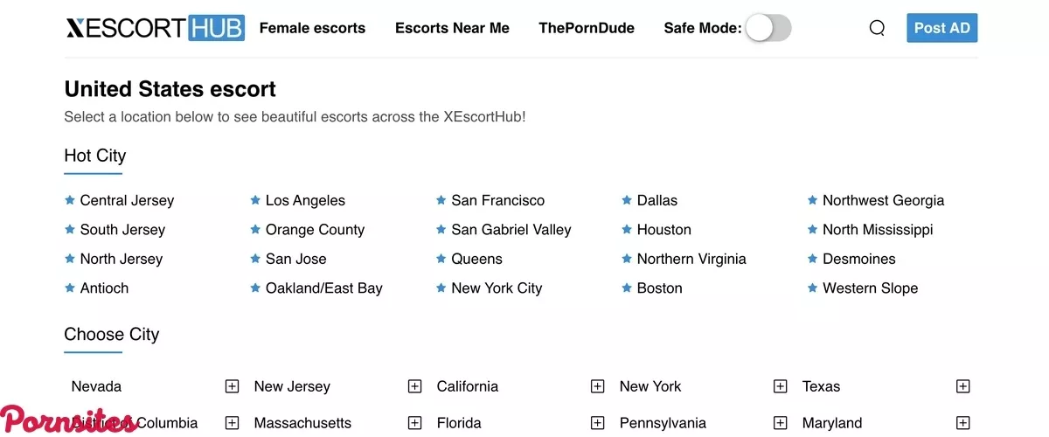Expand the Texas city list
Image resolution: width=1049 pixels, height=437 pixels.
tap(962, 386)
